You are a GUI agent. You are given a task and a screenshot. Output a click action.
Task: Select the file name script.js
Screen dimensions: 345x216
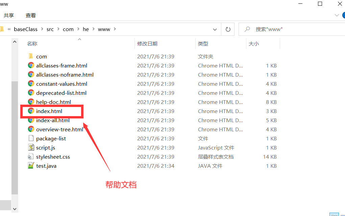(46, 148)
